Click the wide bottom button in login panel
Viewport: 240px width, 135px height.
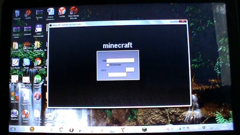point(117,75)
